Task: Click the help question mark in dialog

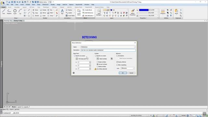Action: [x=74, y=73]
